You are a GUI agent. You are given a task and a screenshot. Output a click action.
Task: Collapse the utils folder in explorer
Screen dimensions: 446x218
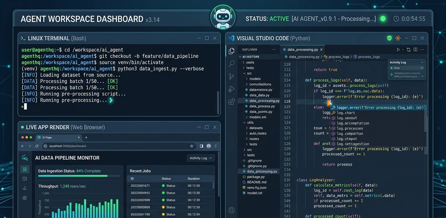coord(248,122)
